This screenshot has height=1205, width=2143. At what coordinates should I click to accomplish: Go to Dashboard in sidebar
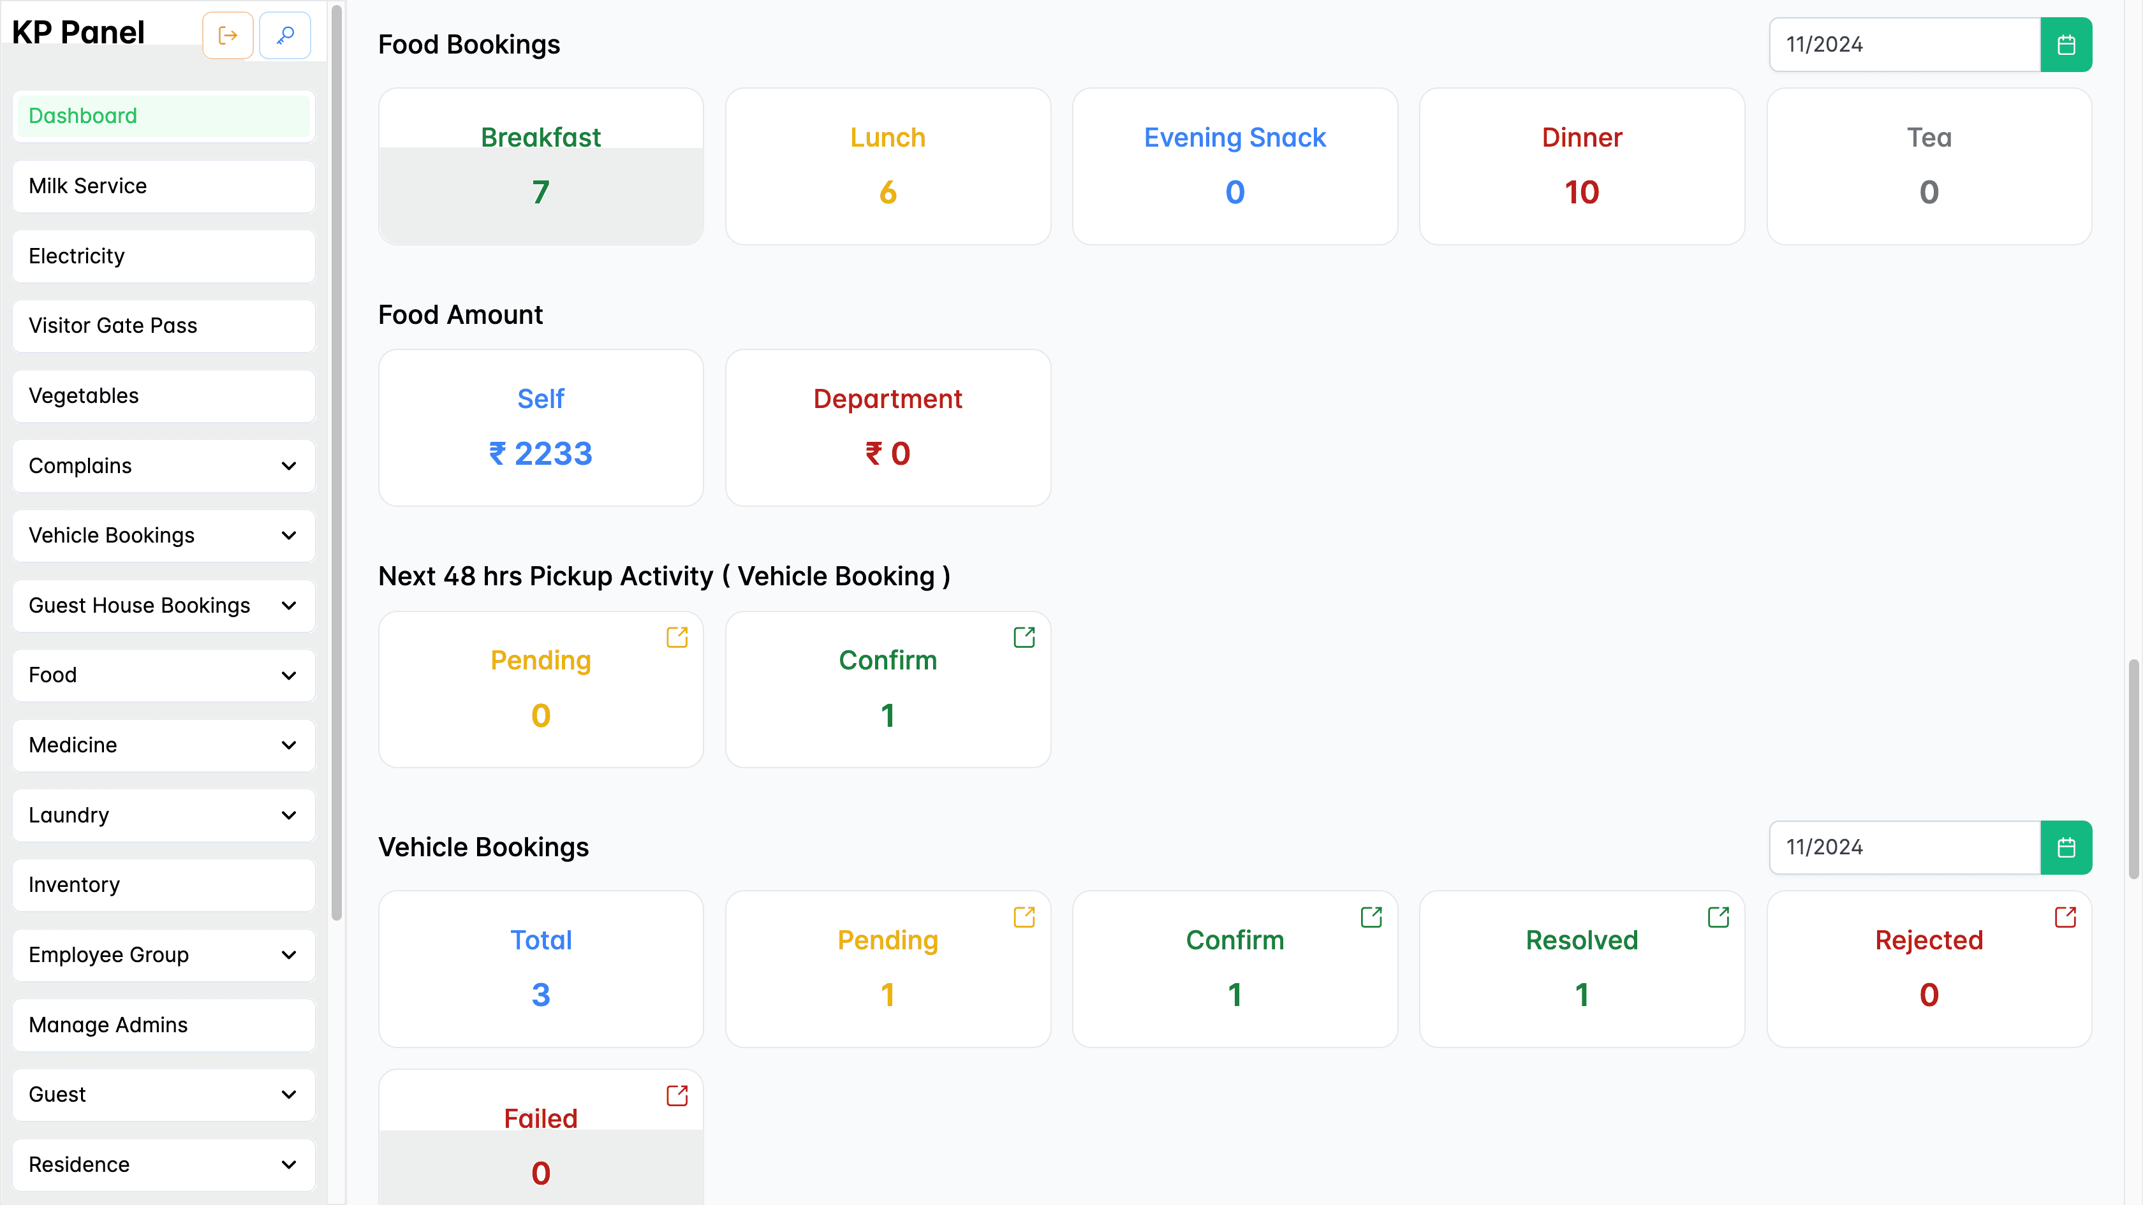point(164,115)
